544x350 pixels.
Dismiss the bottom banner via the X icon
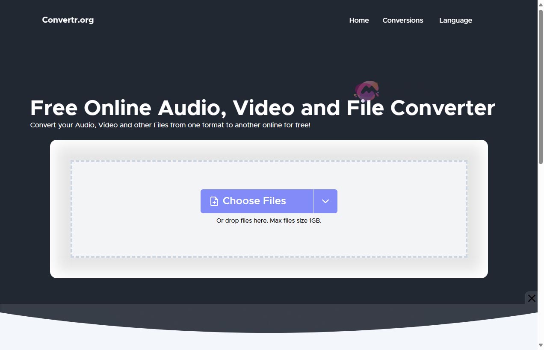[532, 298]
